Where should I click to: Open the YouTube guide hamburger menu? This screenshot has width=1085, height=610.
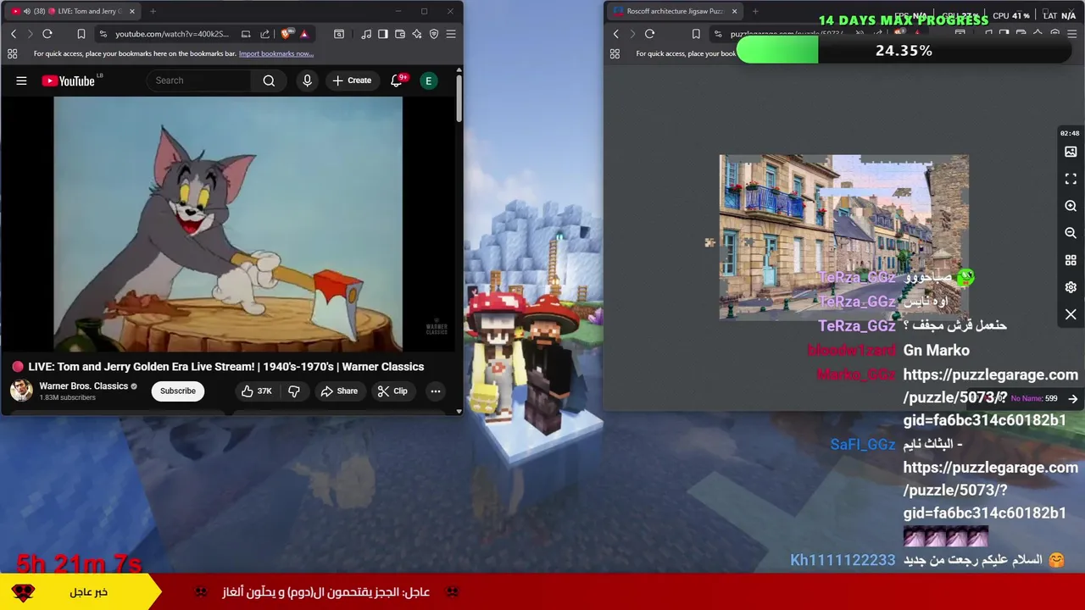pos(21,80)
